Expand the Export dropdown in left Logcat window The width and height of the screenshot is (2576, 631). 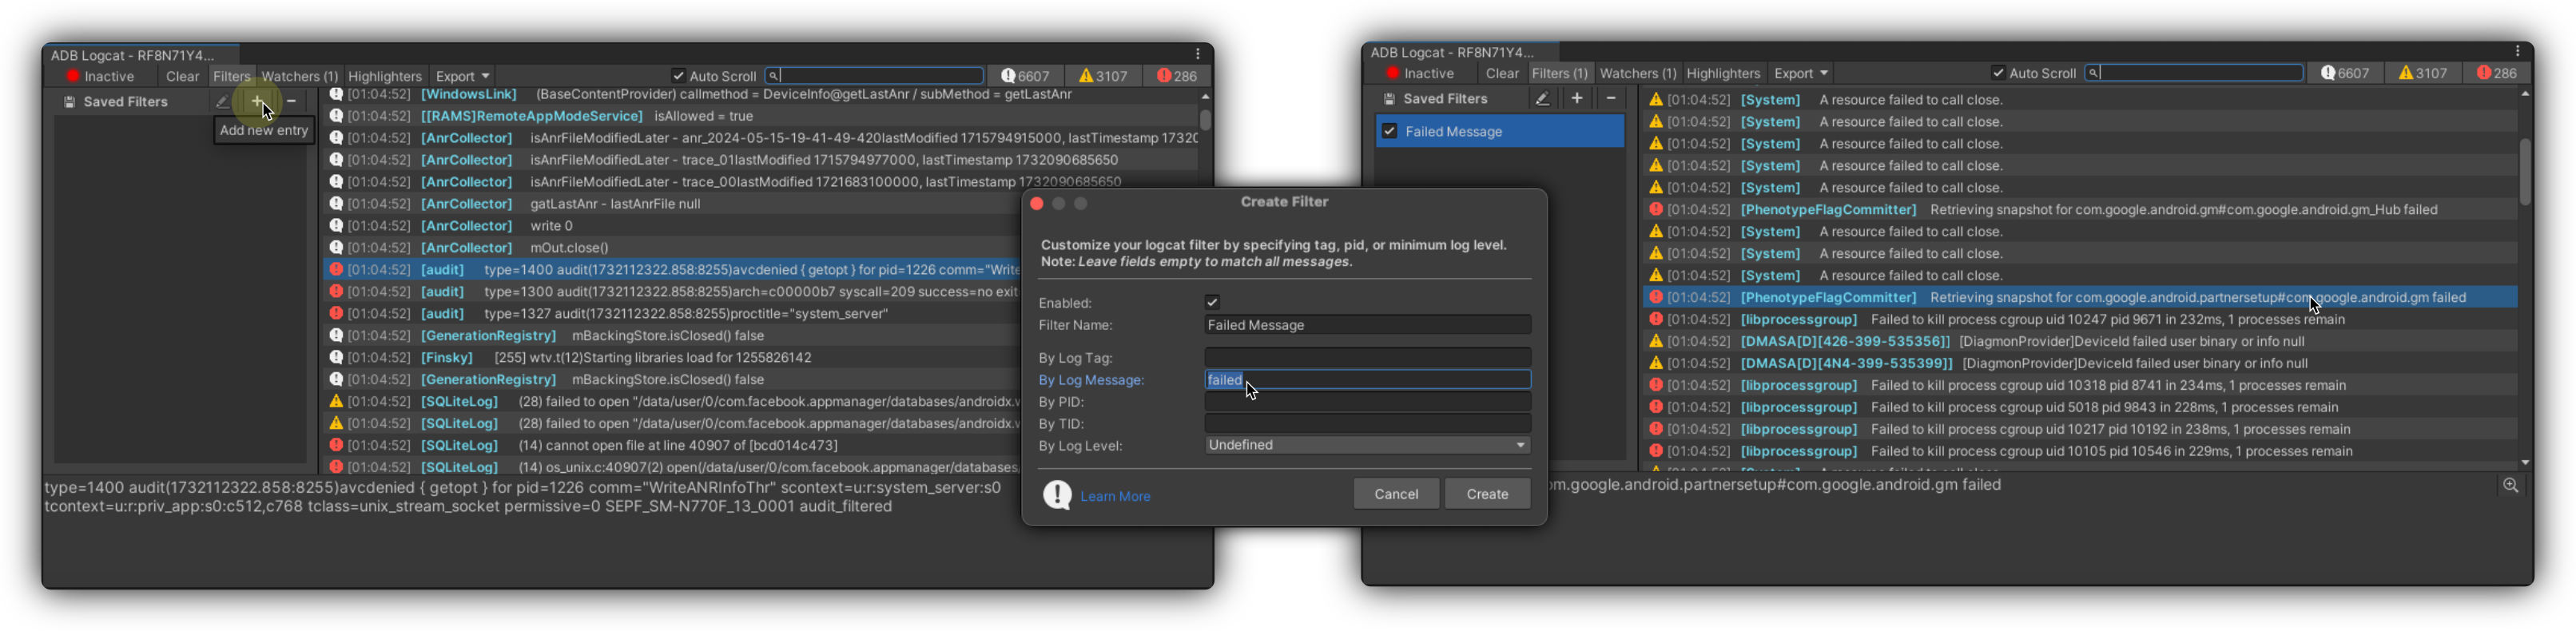[x=462, y=76]
